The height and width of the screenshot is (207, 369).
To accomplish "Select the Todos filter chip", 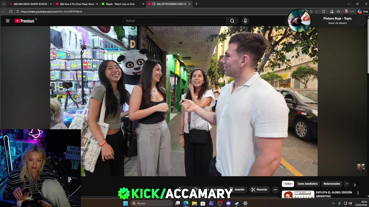I will [288, 184].
